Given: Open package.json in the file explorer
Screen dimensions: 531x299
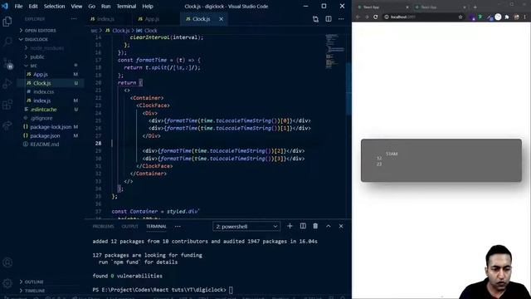Looking at the screenshot, I should [x=45, y=135].
